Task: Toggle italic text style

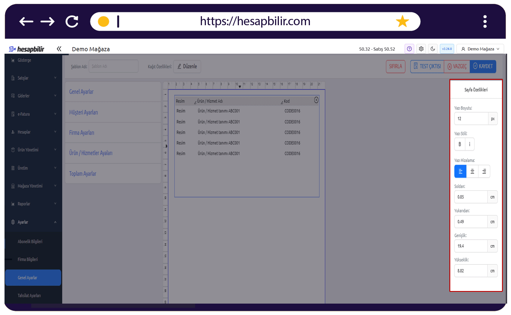Action: pyautogui.click(x=470, y=144)
